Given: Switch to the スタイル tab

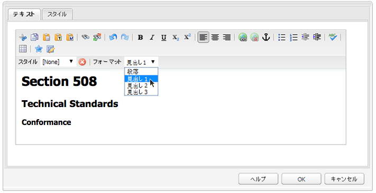Looking at the screenshot, I should point(57,14).
